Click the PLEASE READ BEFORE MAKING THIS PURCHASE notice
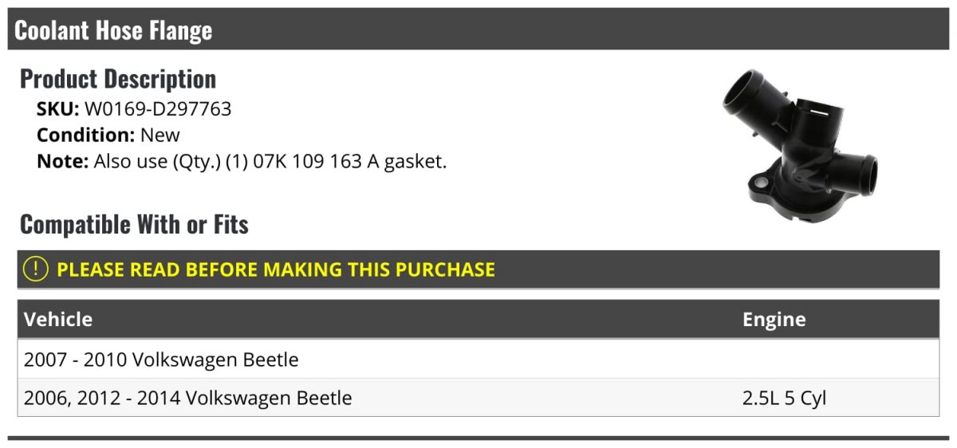957x448 pixels. [275, 269]
